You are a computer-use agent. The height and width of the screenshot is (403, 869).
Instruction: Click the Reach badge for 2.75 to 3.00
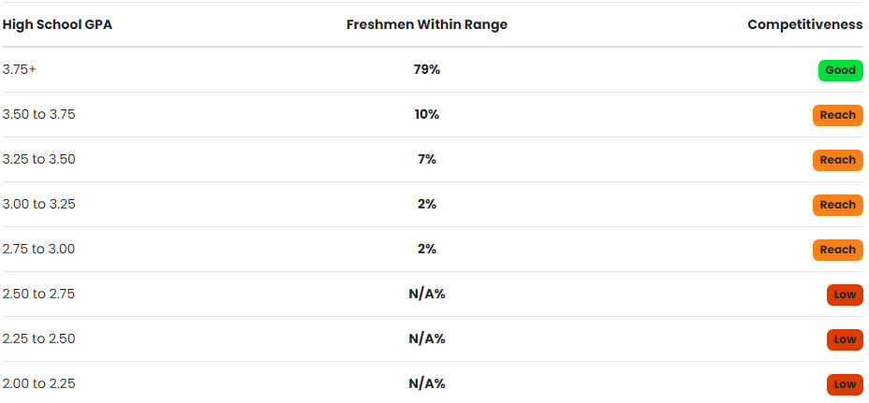point(837,250)
